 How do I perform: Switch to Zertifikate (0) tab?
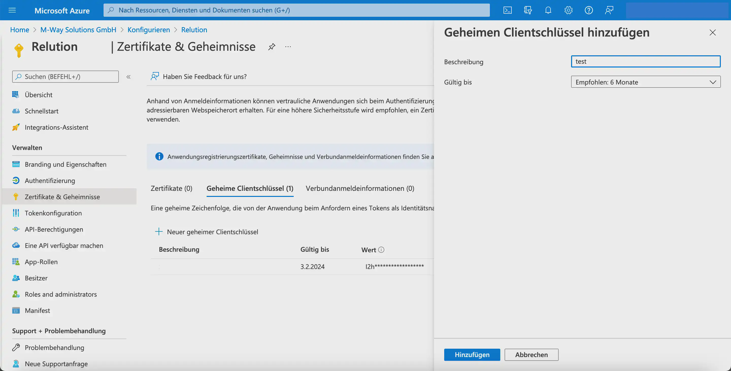(171, 188)
